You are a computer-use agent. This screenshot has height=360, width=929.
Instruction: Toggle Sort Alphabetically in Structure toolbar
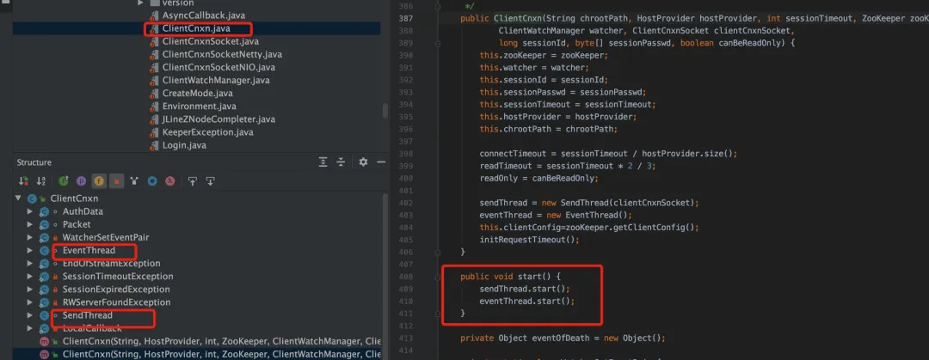tap(41, 181)
